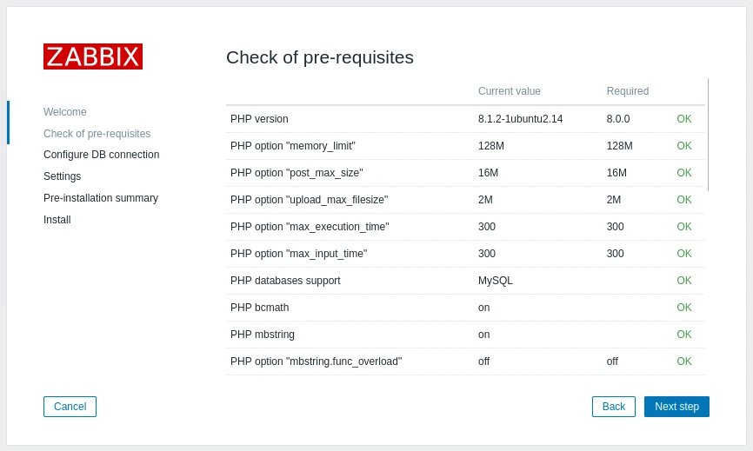This screenshot has height=451, width=753.
Task: Select the Install step in sidebar
Action: point(57,219)
